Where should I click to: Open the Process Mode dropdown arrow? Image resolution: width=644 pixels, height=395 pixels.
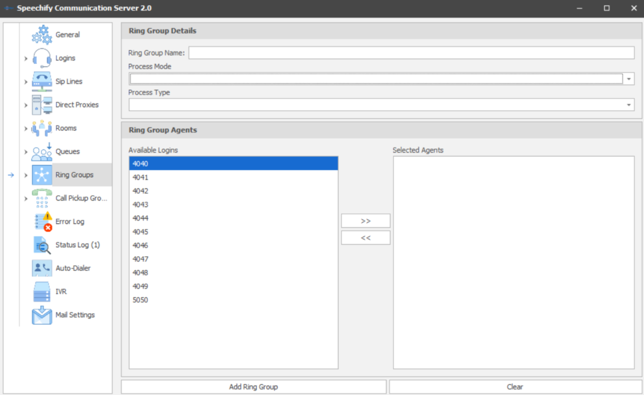tap(629, 78)
